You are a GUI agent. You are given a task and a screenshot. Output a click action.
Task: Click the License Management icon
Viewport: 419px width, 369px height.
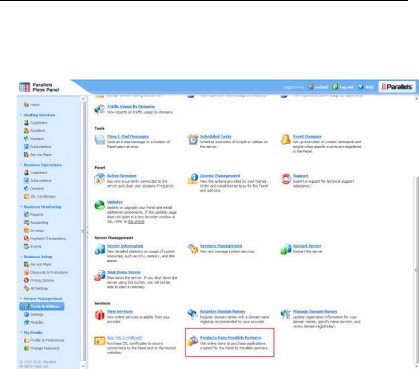193,179
